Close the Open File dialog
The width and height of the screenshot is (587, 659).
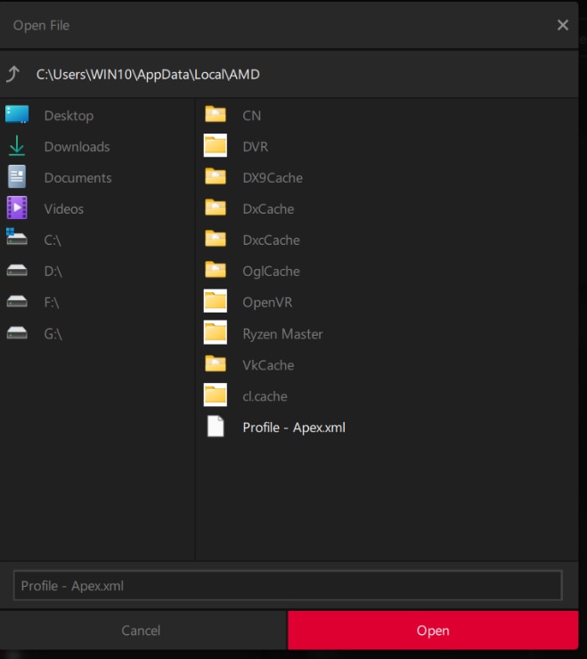pyautogui.click(x=563, y=25)
